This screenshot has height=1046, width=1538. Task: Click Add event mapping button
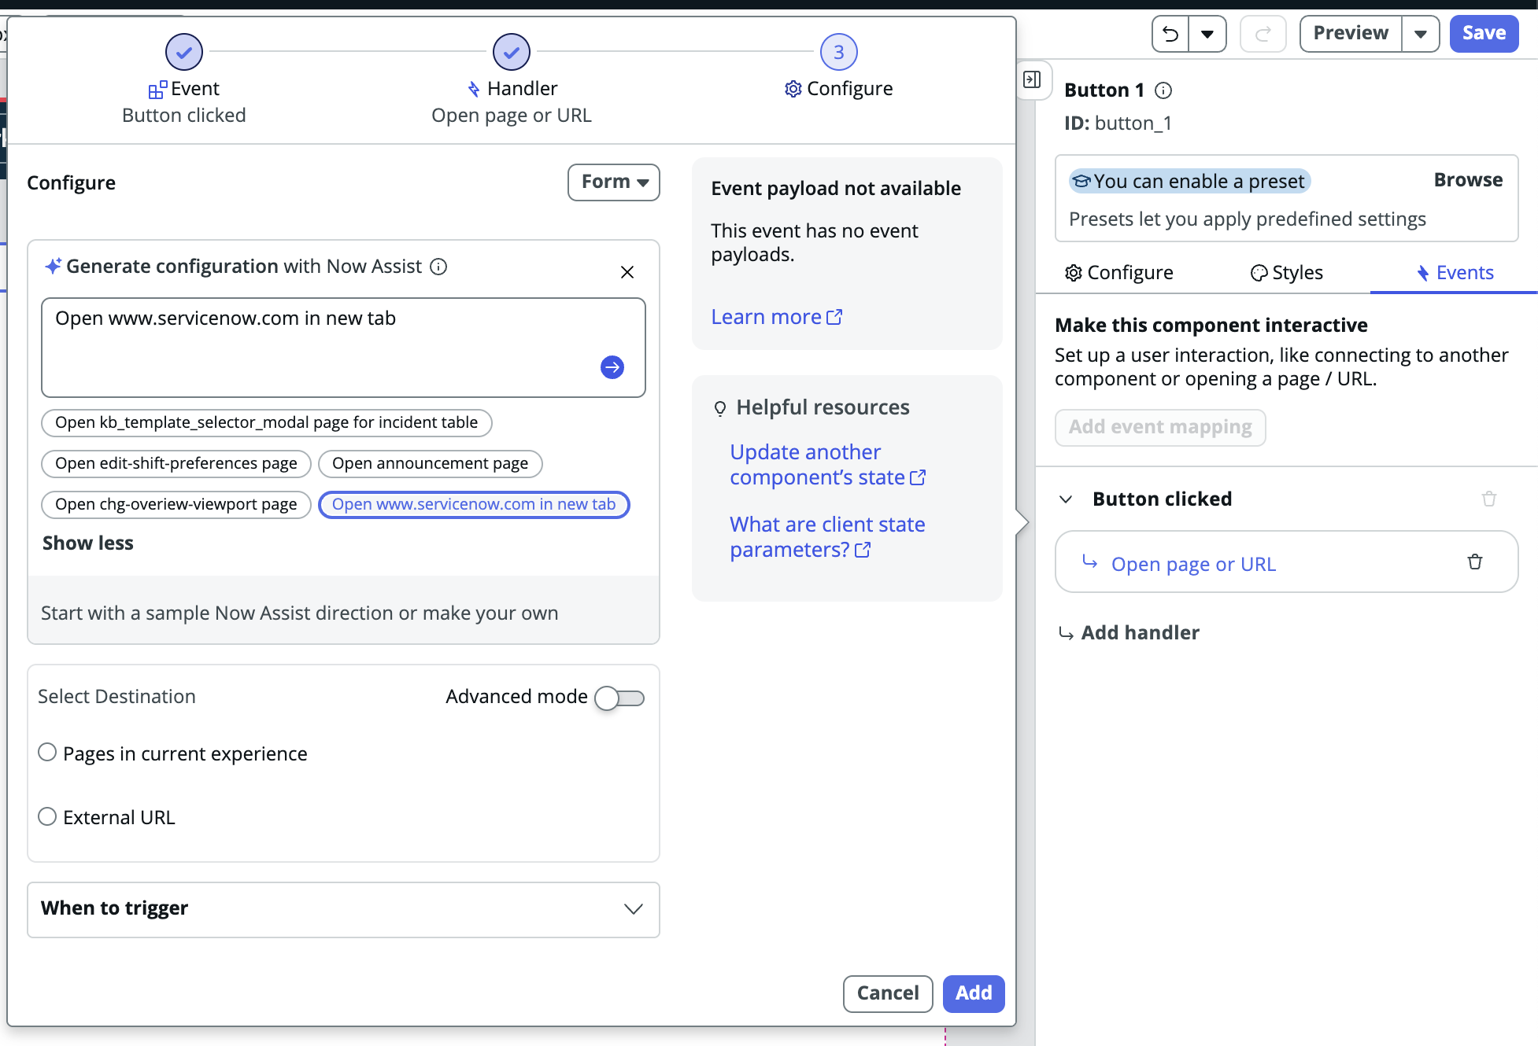click(1160, 427)
